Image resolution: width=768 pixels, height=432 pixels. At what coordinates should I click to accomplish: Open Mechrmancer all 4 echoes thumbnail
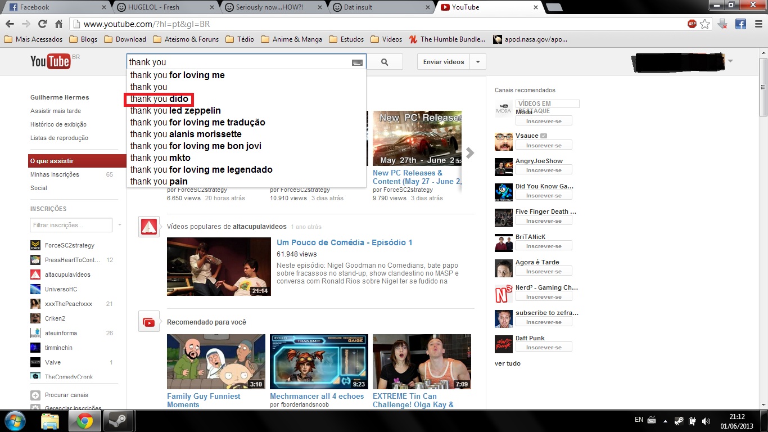point(319,362)
